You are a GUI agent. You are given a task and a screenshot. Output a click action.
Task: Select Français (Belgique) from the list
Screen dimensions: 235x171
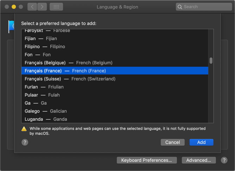pyautogui.click(x=69, y=63)
